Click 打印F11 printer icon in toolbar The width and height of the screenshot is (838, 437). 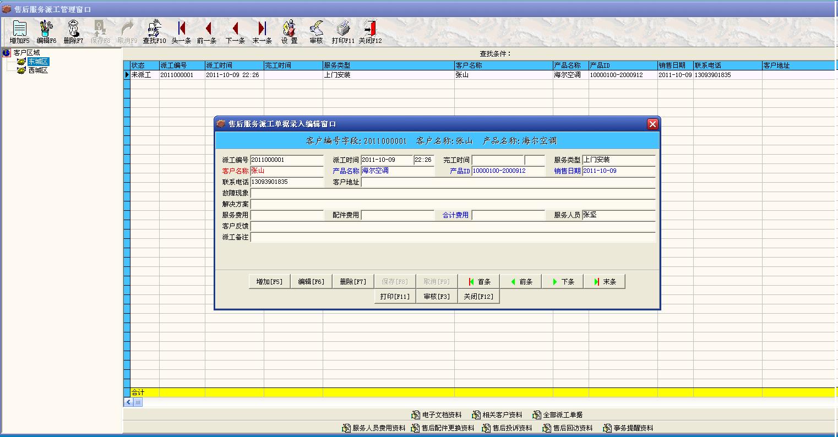(343, 32)
